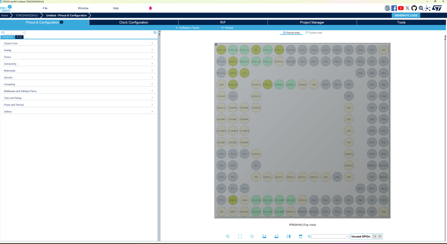Select the PWR_ON pin on the chip
447x244 pixels.
[x=233, y=85]
